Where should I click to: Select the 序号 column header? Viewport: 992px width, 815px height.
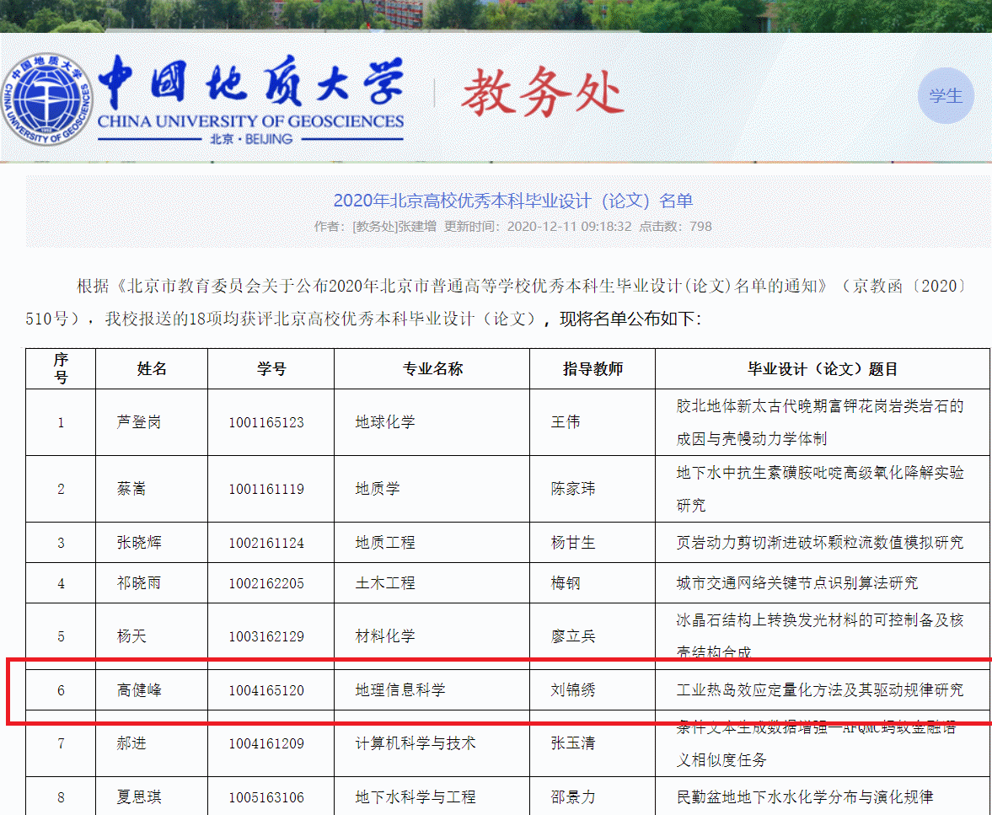tap(61, 368)
